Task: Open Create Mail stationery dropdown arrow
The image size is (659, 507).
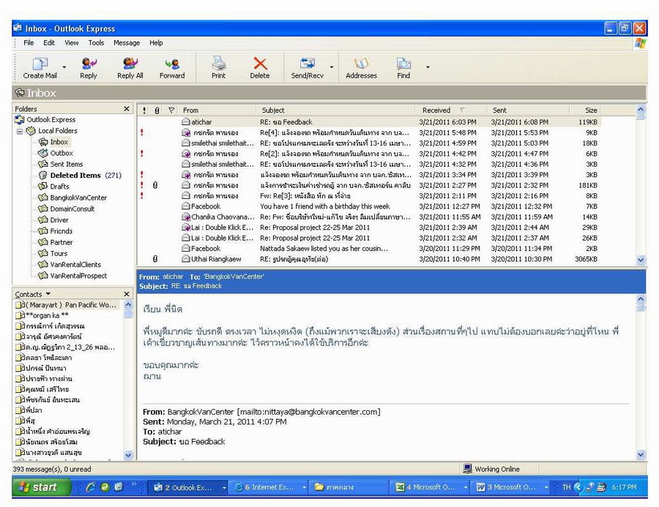Action: (64, 67)
